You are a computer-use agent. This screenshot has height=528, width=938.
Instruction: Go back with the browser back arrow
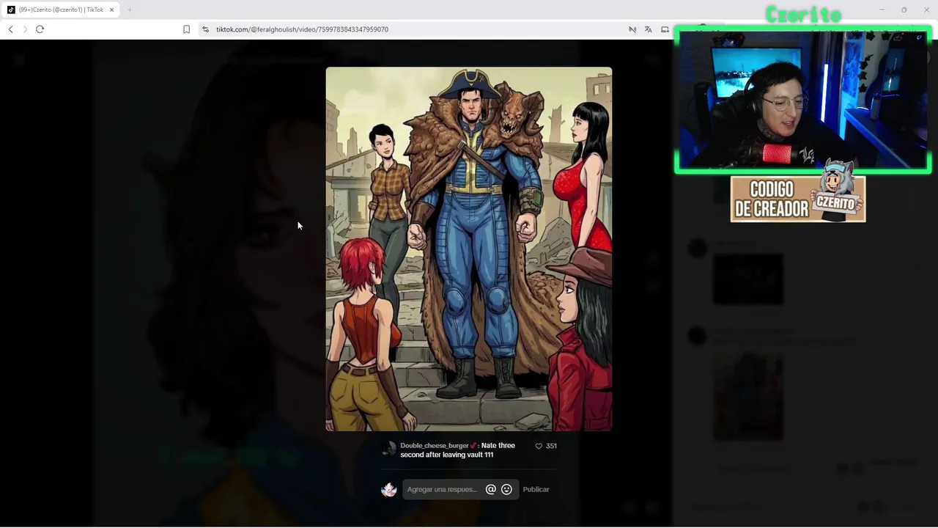pyautogui.click(x=10, y=29)
